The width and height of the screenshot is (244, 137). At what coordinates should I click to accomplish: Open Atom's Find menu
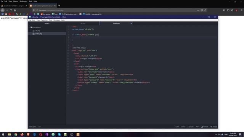pos(51,20)
